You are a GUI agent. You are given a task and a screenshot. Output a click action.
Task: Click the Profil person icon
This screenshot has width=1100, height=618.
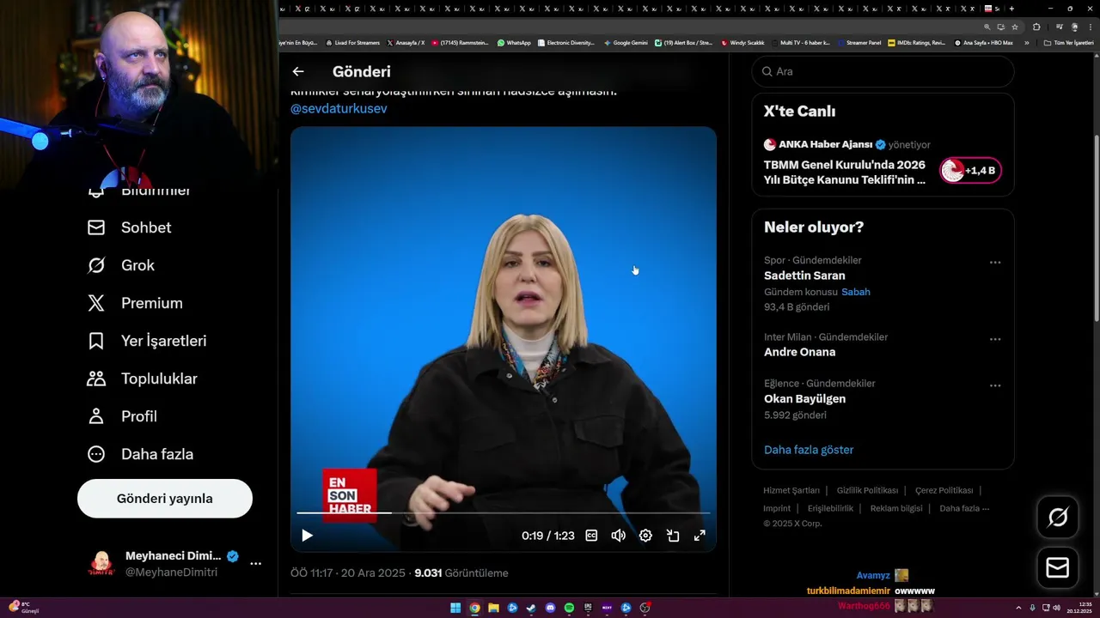[96, 416]
